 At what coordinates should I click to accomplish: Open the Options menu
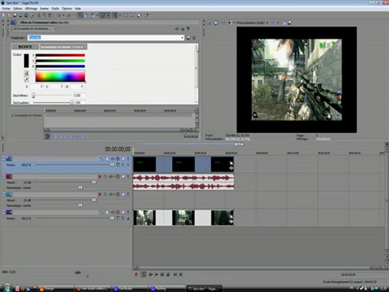click(x=67, y=9)
